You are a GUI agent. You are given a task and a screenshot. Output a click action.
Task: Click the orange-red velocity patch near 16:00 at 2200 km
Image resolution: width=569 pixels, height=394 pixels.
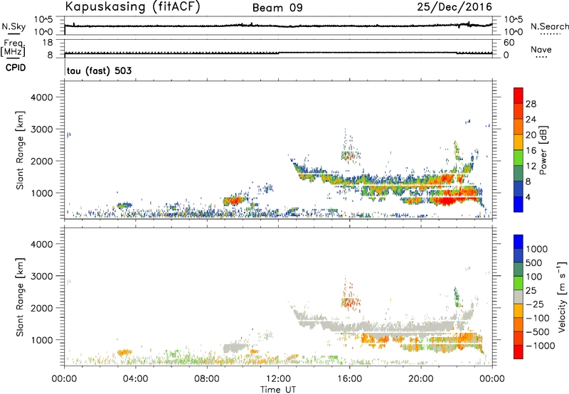(x=350, y=302)
